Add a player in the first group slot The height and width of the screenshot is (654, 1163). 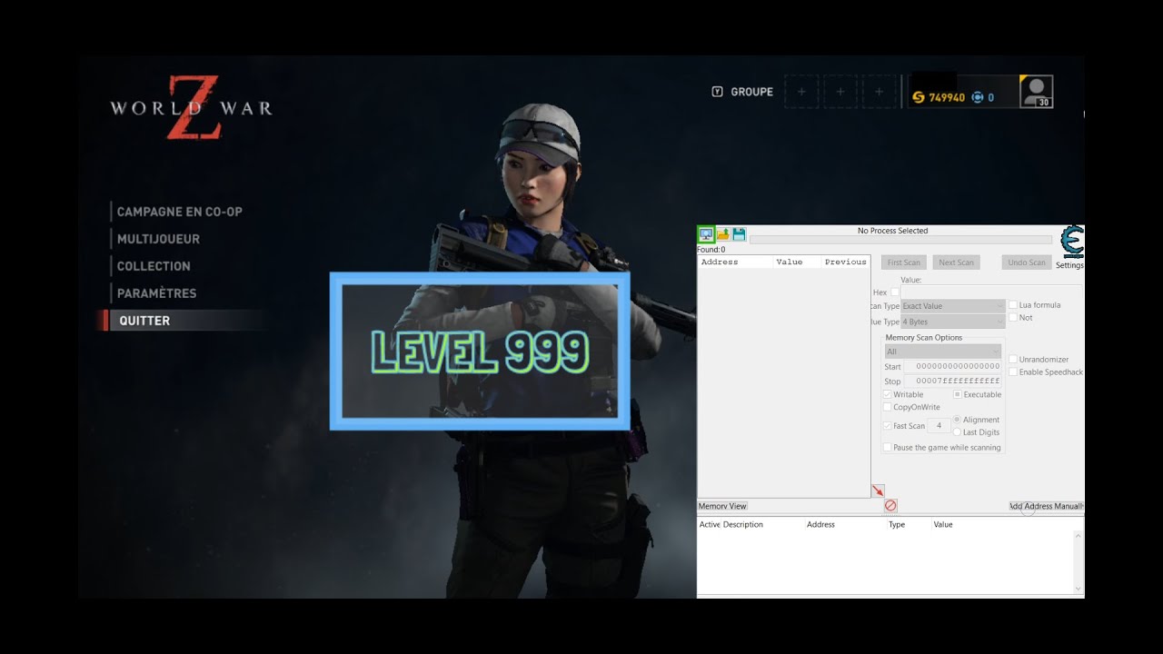click(x=801, y=92)
